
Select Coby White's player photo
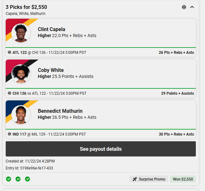click(21, 73)
